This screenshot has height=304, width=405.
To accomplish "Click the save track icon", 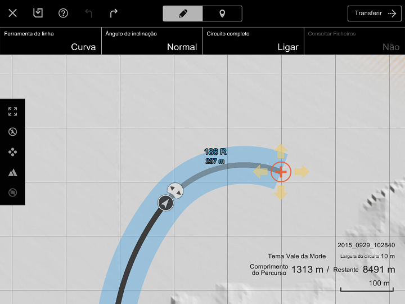I will click(38, 14).
